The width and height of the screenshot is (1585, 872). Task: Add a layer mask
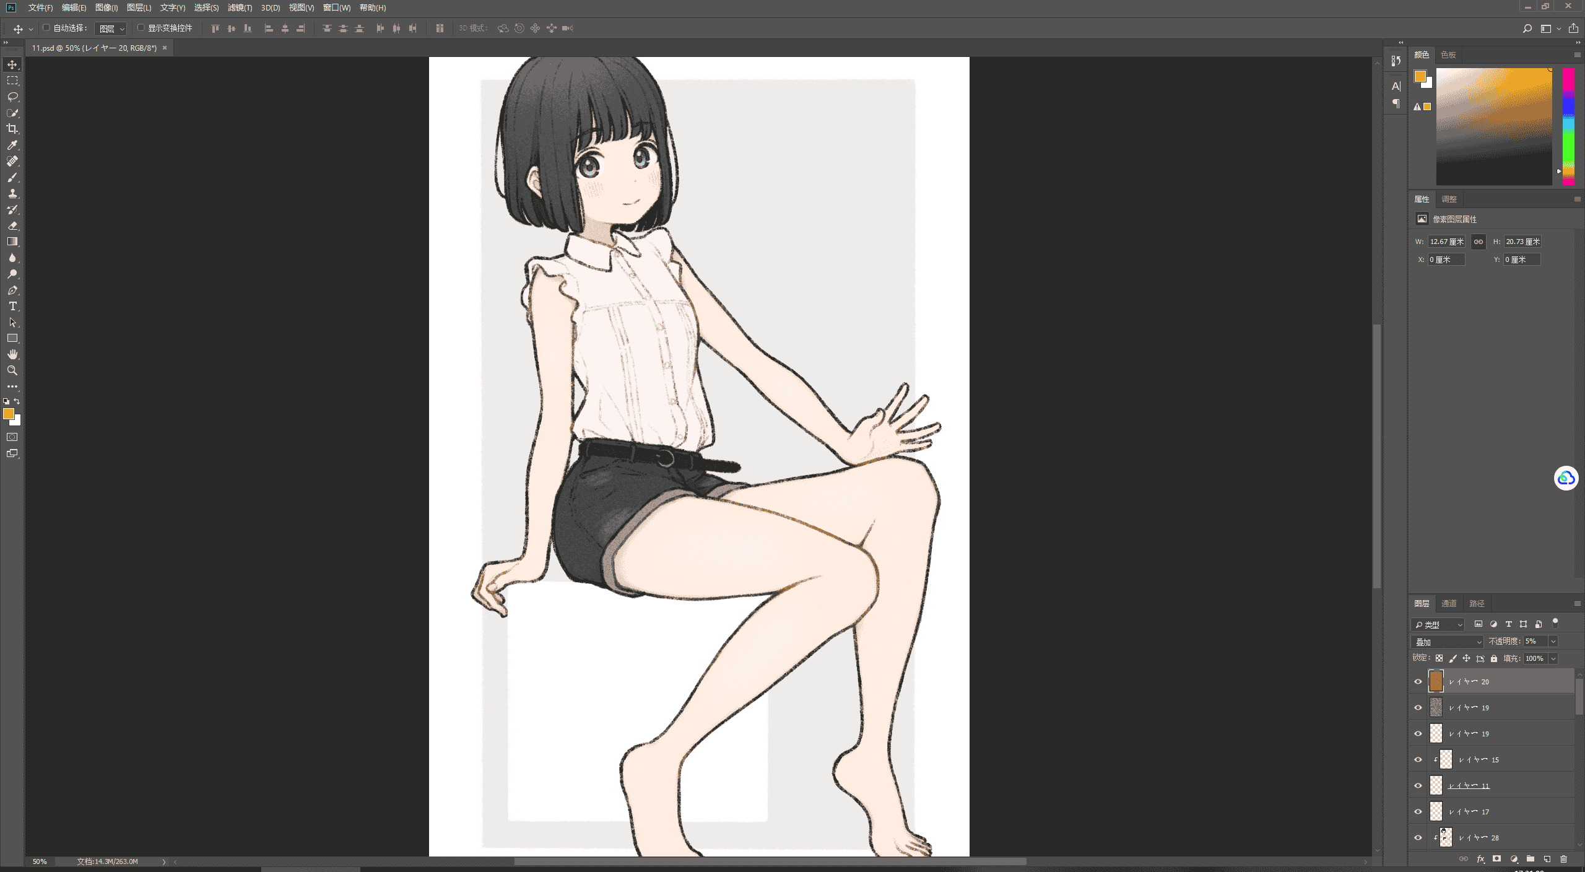pyautogui.click(x=1497, y=859)
